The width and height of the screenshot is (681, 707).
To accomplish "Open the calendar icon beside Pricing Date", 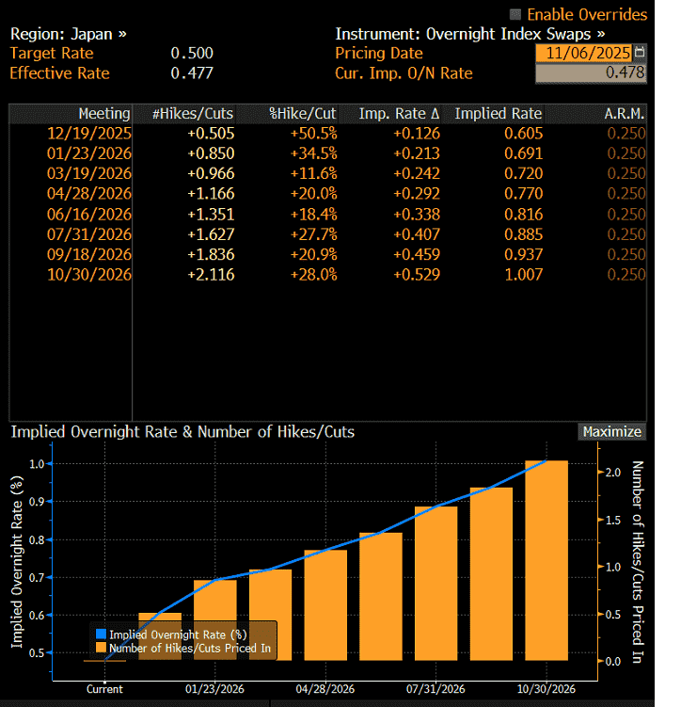I will 641,53.
